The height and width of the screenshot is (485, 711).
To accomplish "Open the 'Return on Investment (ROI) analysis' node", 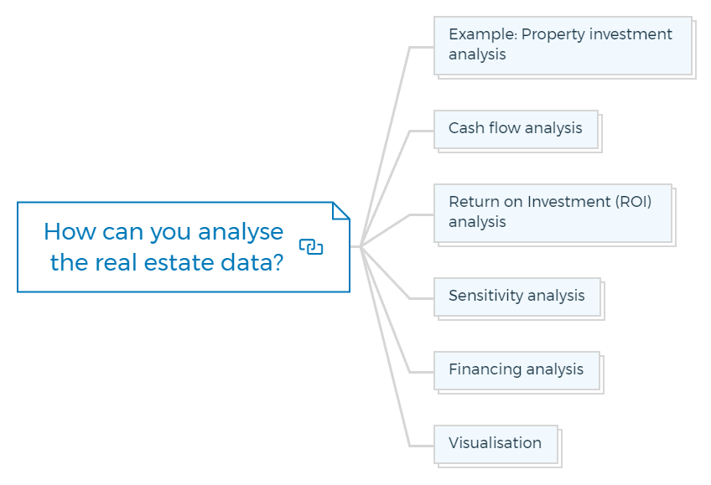I will 553,214.
